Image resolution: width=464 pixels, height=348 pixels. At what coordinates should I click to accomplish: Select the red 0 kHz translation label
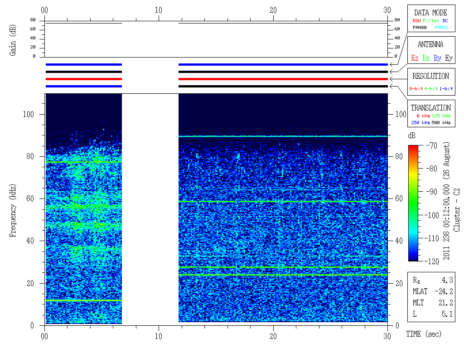click(x=423, y=116)
